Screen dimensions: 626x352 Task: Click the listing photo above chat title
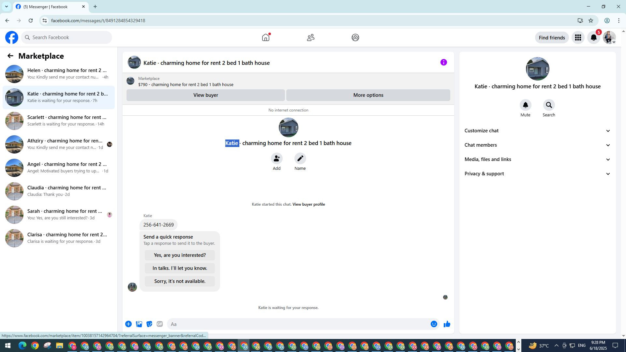pos(288,127)
